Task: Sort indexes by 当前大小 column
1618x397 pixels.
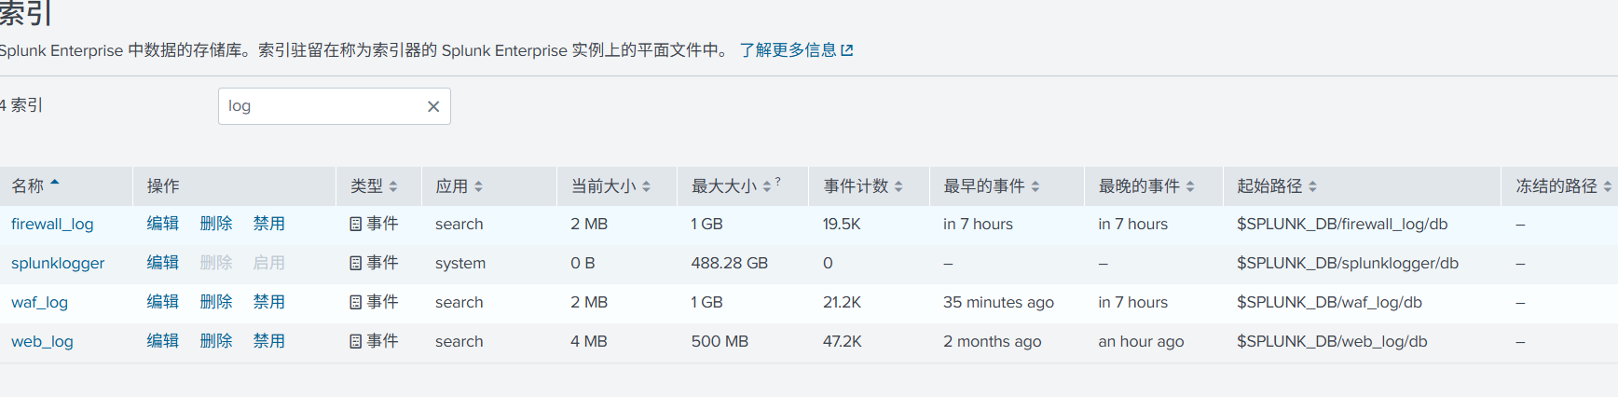Action: [610, 186]
